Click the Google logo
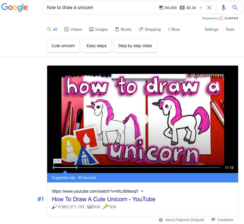The width and height of the screenshot is (244, 224). [14, 7]
